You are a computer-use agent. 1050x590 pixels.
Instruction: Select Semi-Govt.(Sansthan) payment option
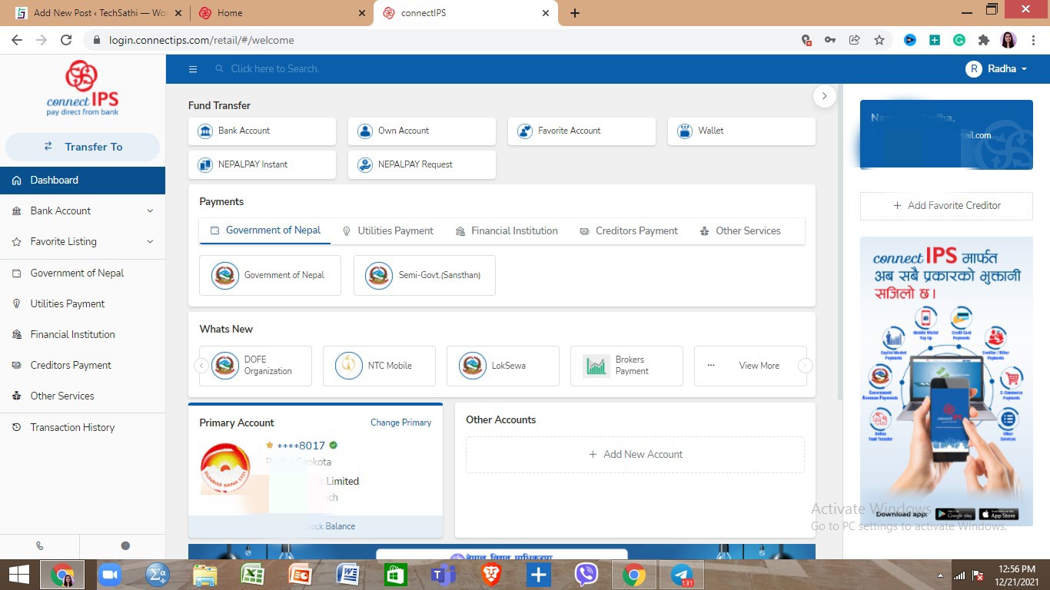click(424, 275)
